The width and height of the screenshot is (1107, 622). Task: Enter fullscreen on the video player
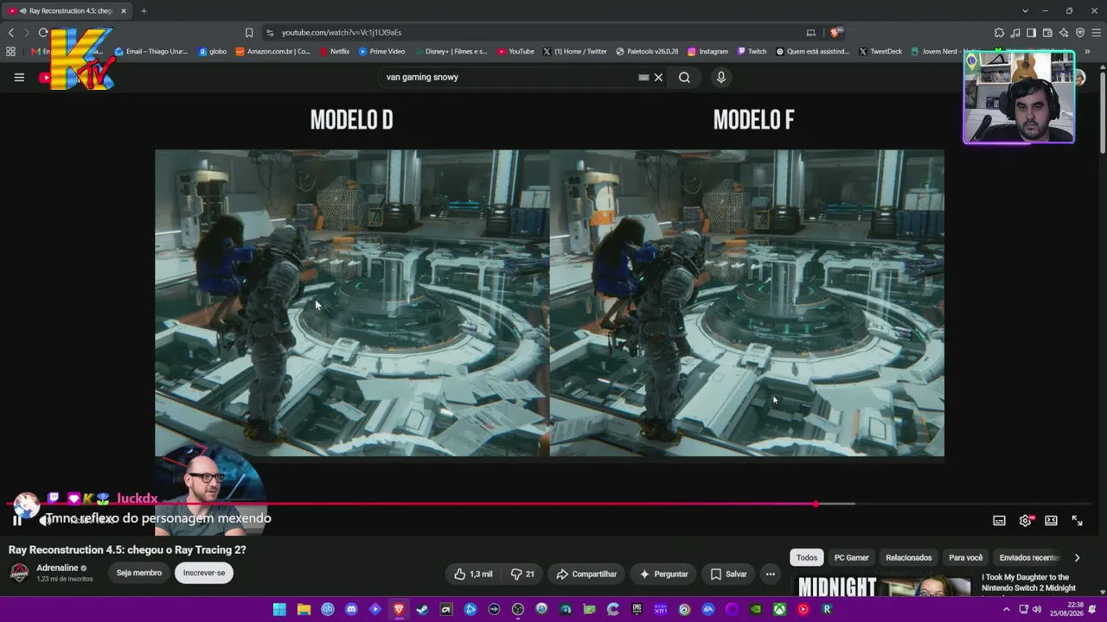point(1077,520)
